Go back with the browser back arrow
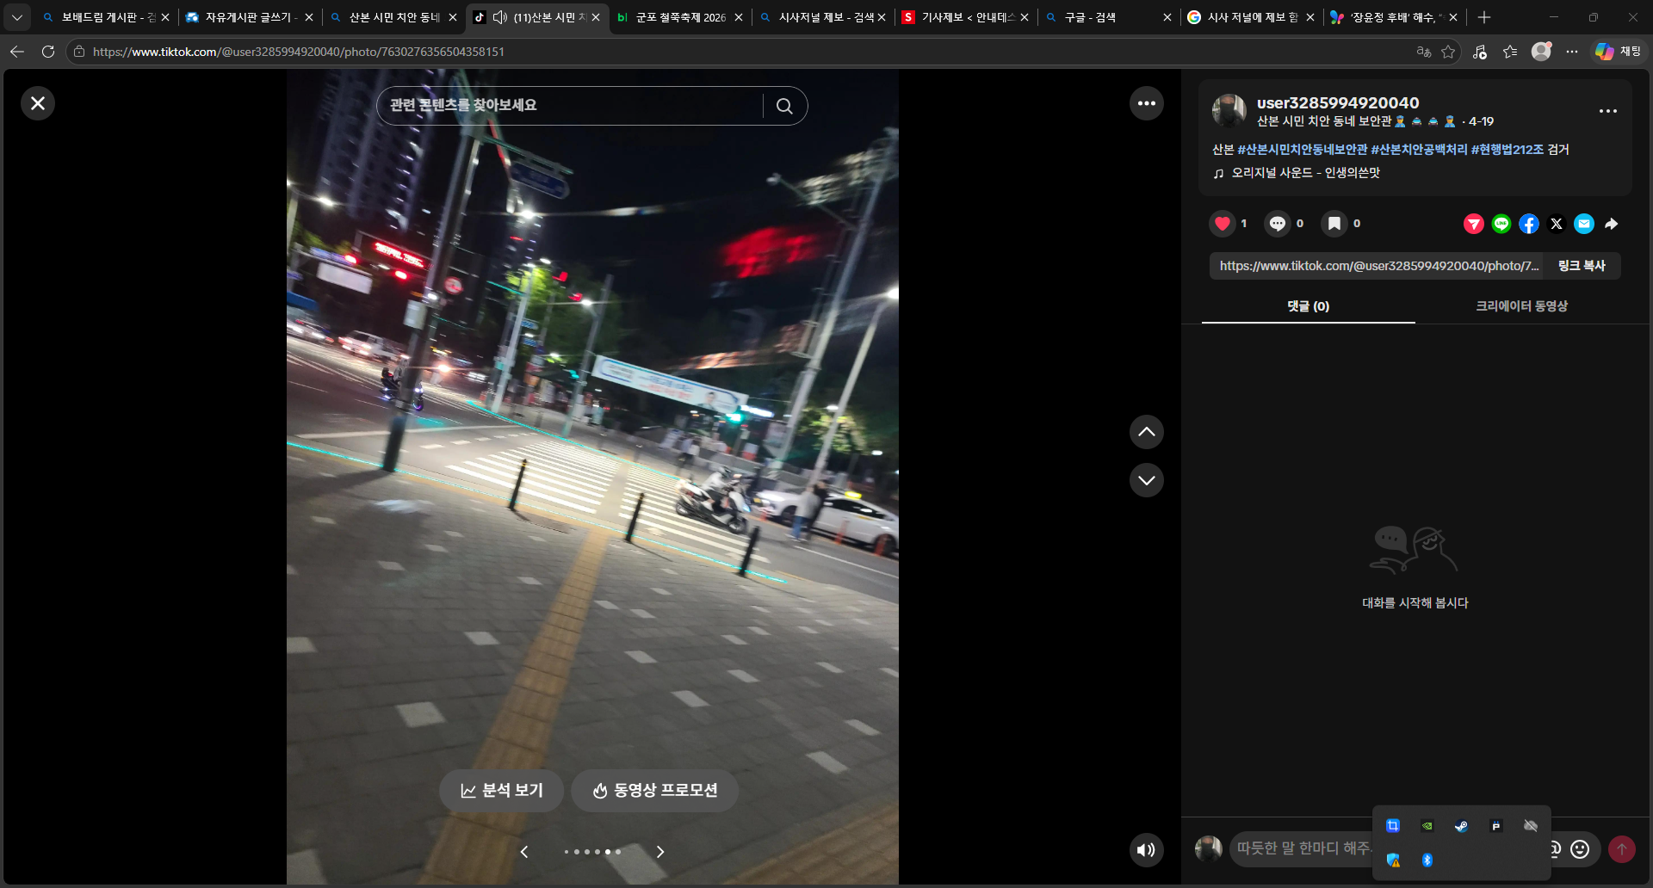 pyautogui.click(x=17, y=52)
